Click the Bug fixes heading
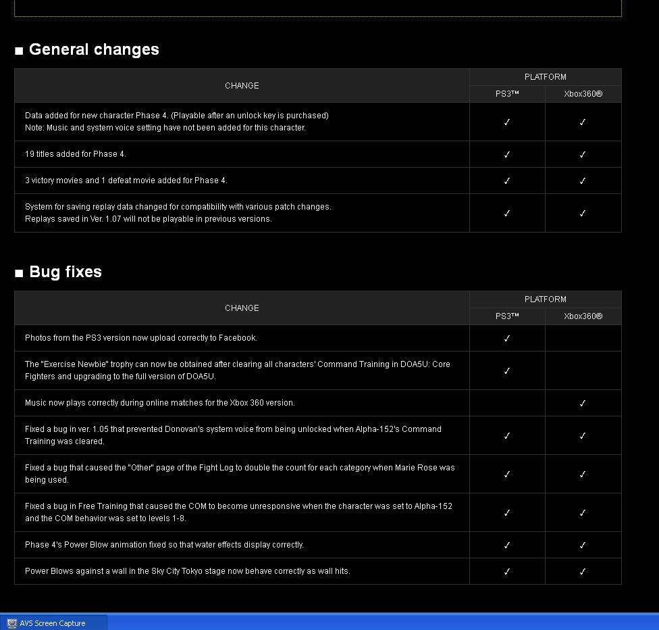The height and width of the screenshot is (630, 659). pos(65,272)
